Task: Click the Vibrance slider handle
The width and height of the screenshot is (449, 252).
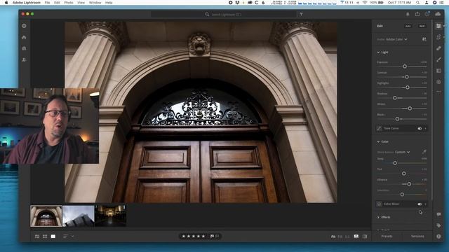Action: coord(409,184)
